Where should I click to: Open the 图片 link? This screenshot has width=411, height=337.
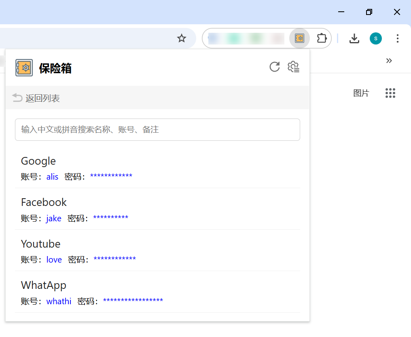pyautogui.click(x=361, y=93)
